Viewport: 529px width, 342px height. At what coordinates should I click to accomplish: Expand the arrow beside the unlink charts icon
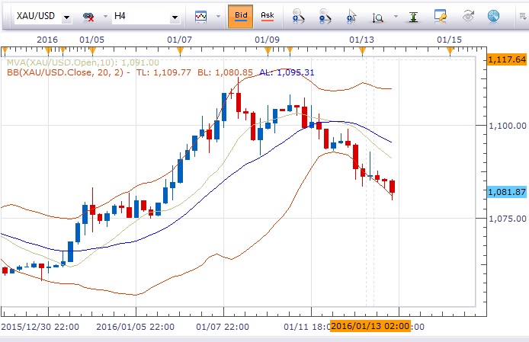105,16
